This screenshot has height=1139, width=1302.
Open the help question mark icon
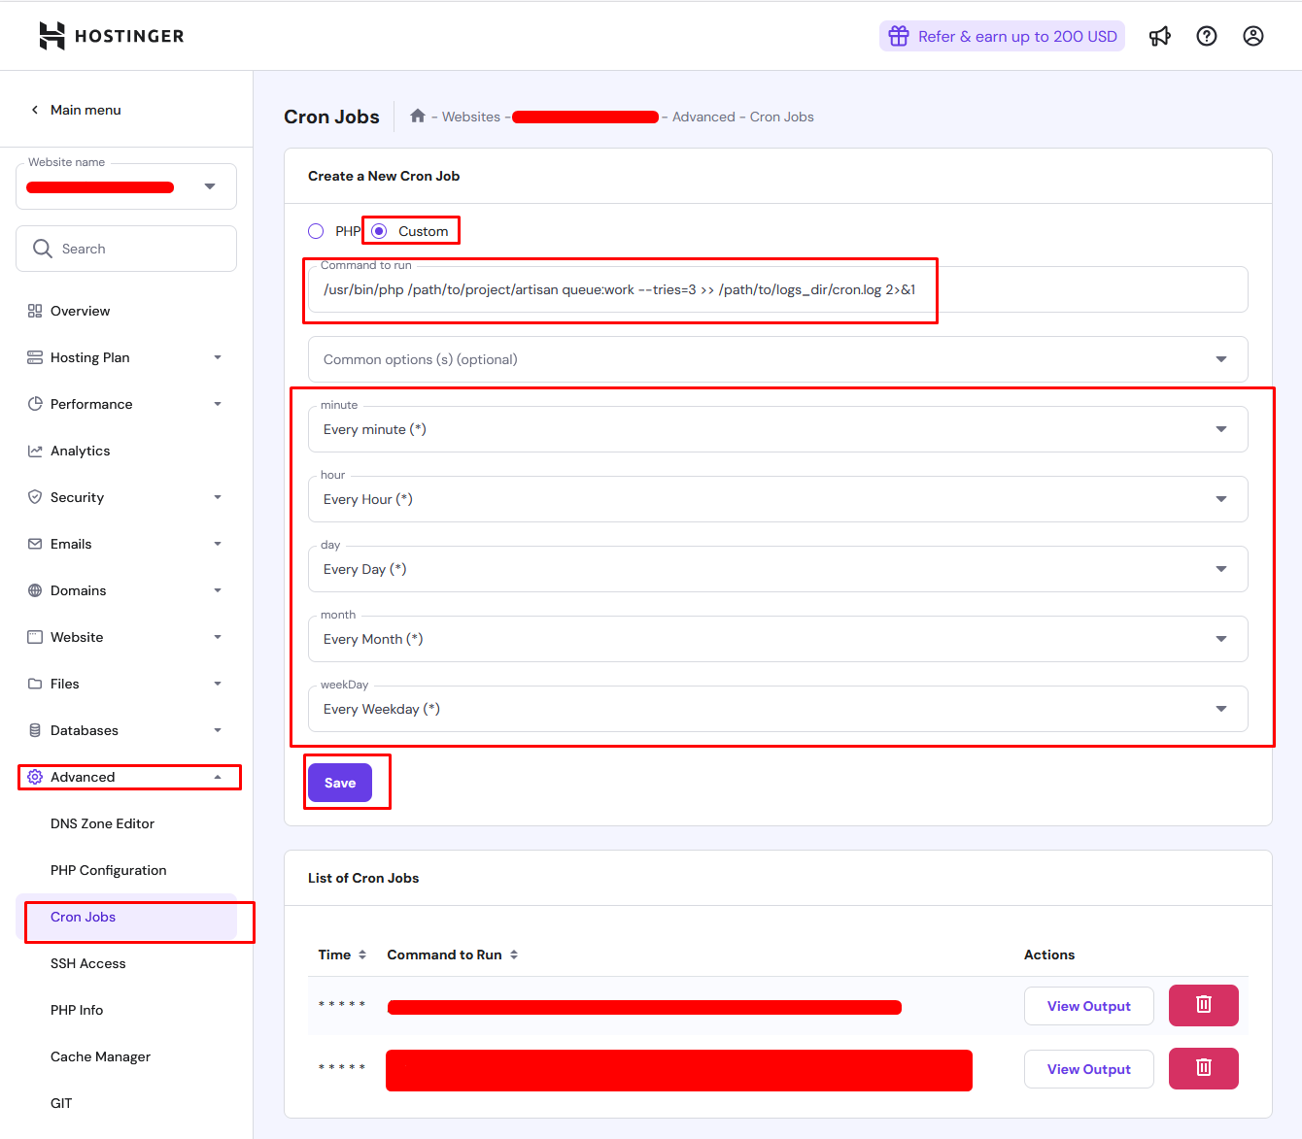click(1206, 37)
